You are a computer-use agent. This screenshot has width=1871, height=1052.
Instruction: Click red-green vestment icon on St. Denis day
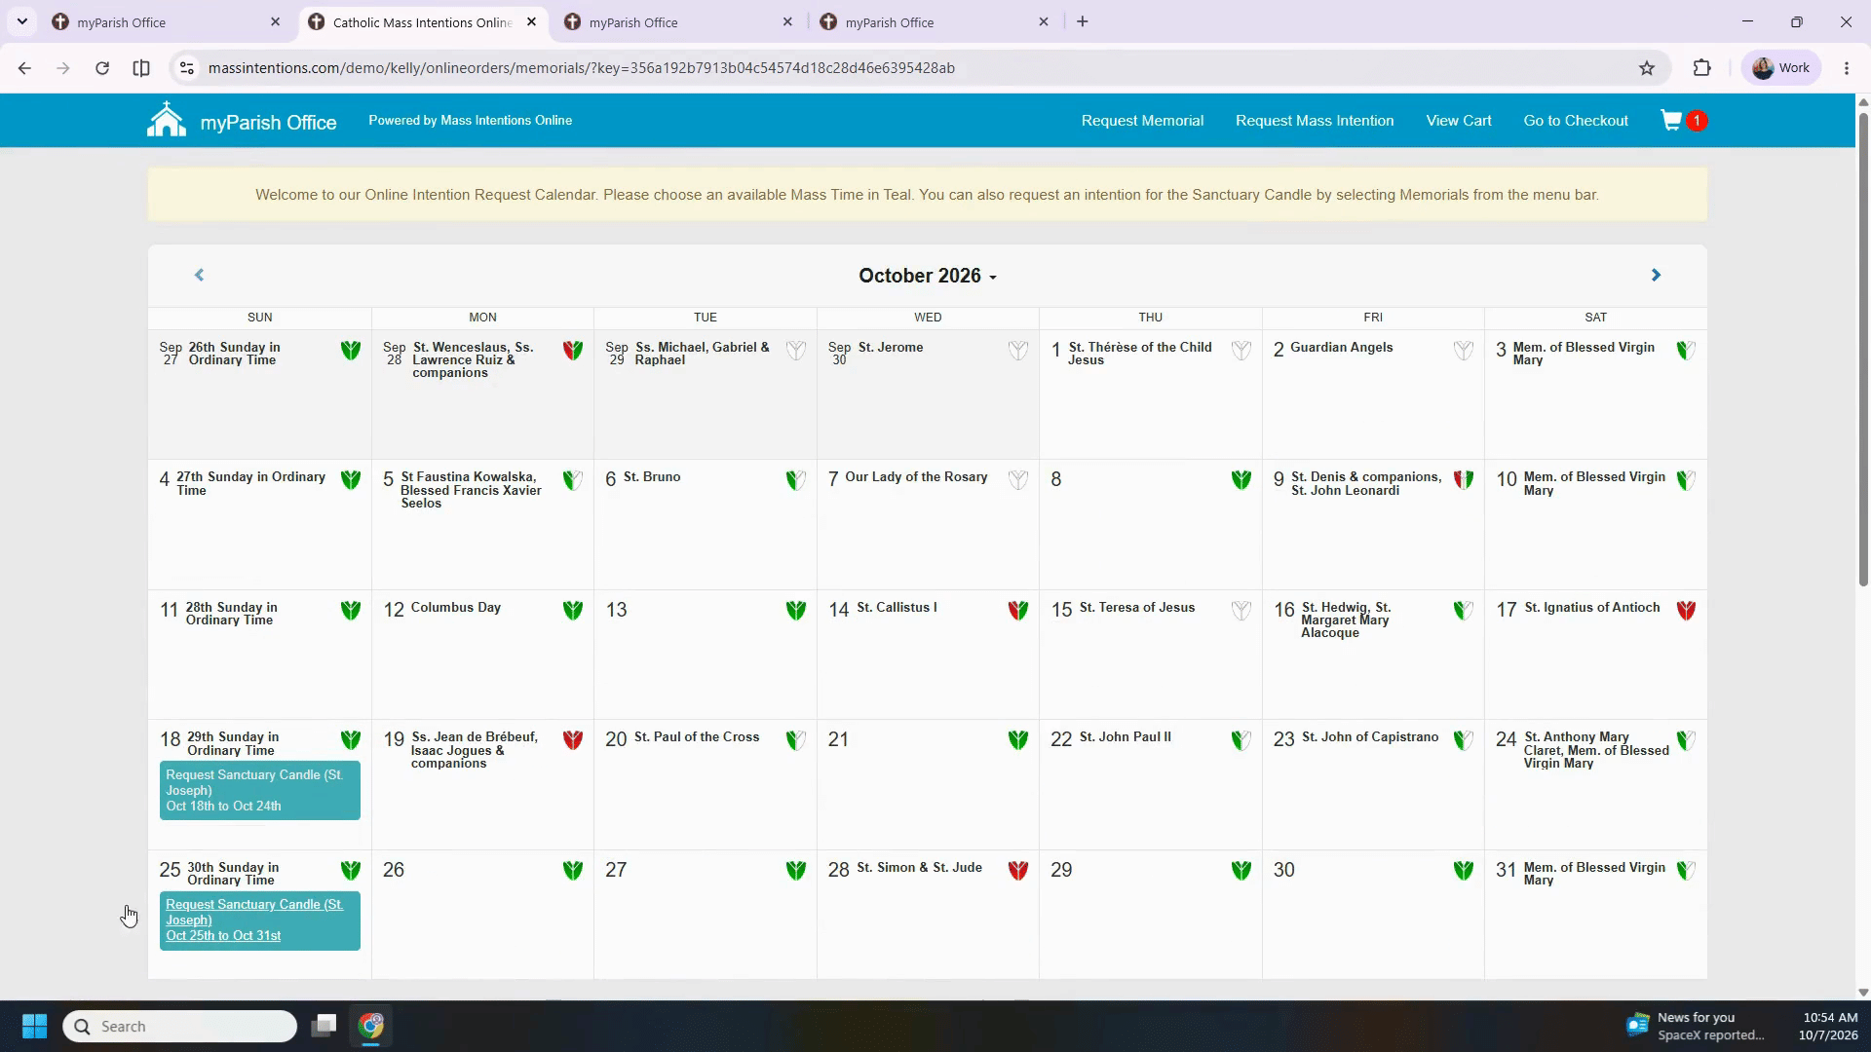point(1464,480)
